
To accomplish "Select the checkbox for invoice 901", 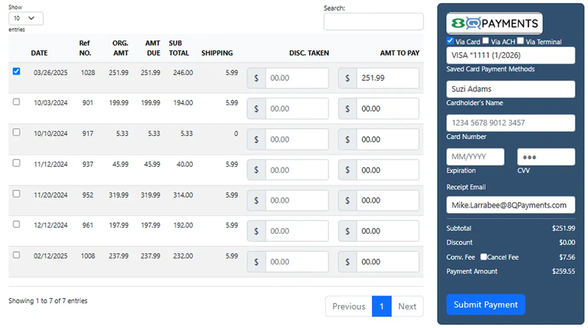I will pyautogui.click(x=16, y=102).
